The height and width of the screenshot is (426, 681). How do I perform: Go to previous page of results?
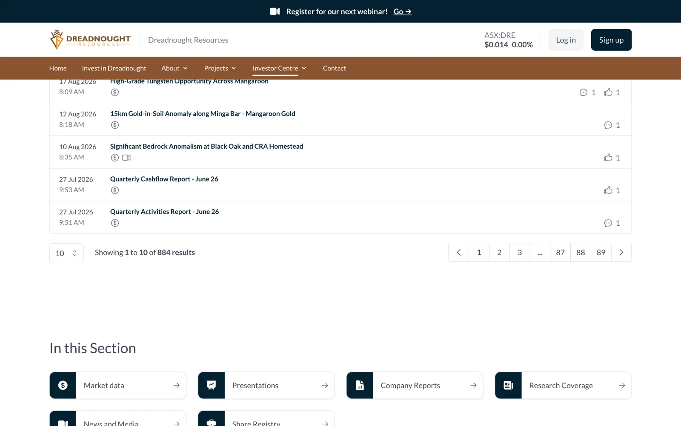(459, 253)
